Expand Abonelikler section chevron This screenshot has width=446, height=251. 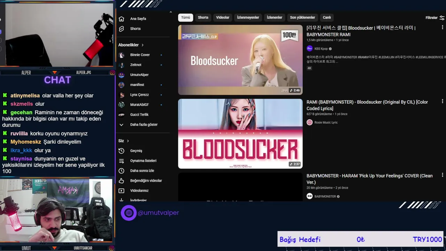(x=142, y=45)
